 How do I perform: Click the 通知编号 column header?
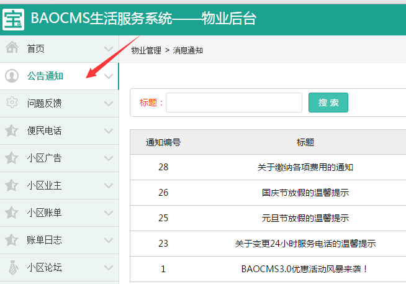(163, 142)
